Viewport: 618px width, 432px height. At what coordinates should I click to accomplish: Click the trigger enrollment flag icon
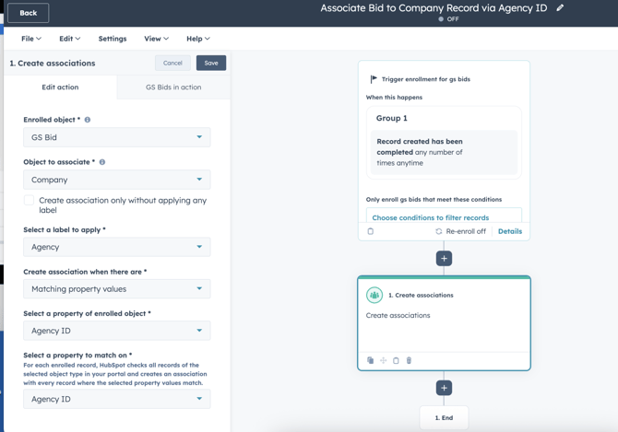click(374, 79)
